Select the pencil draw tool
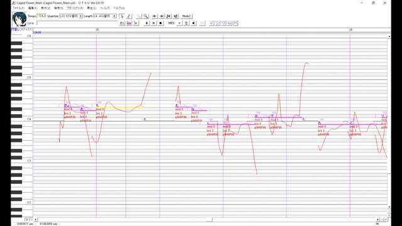Image resolution: width=402 pixels, height=226 pixels. [x=128, y=16]
